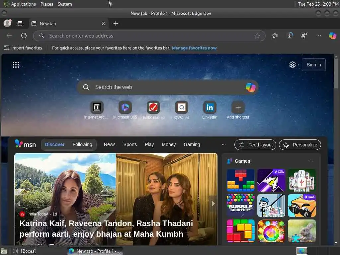Open the Favorites list toolbar icon
This screenshot has height=255, width=340.
(x=275, y=36)
